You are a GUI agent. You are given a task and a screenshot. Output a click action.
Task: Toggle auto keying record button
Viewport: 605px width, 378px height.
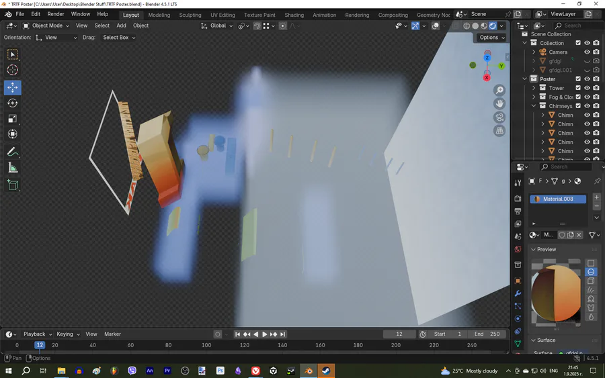[x=218, y=334]
